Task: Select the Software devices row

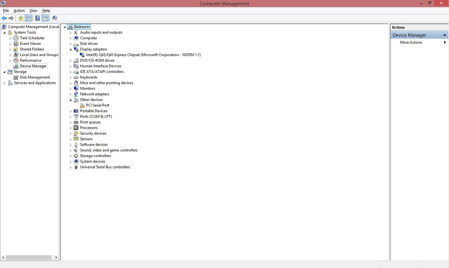Action: pos(94,145)
